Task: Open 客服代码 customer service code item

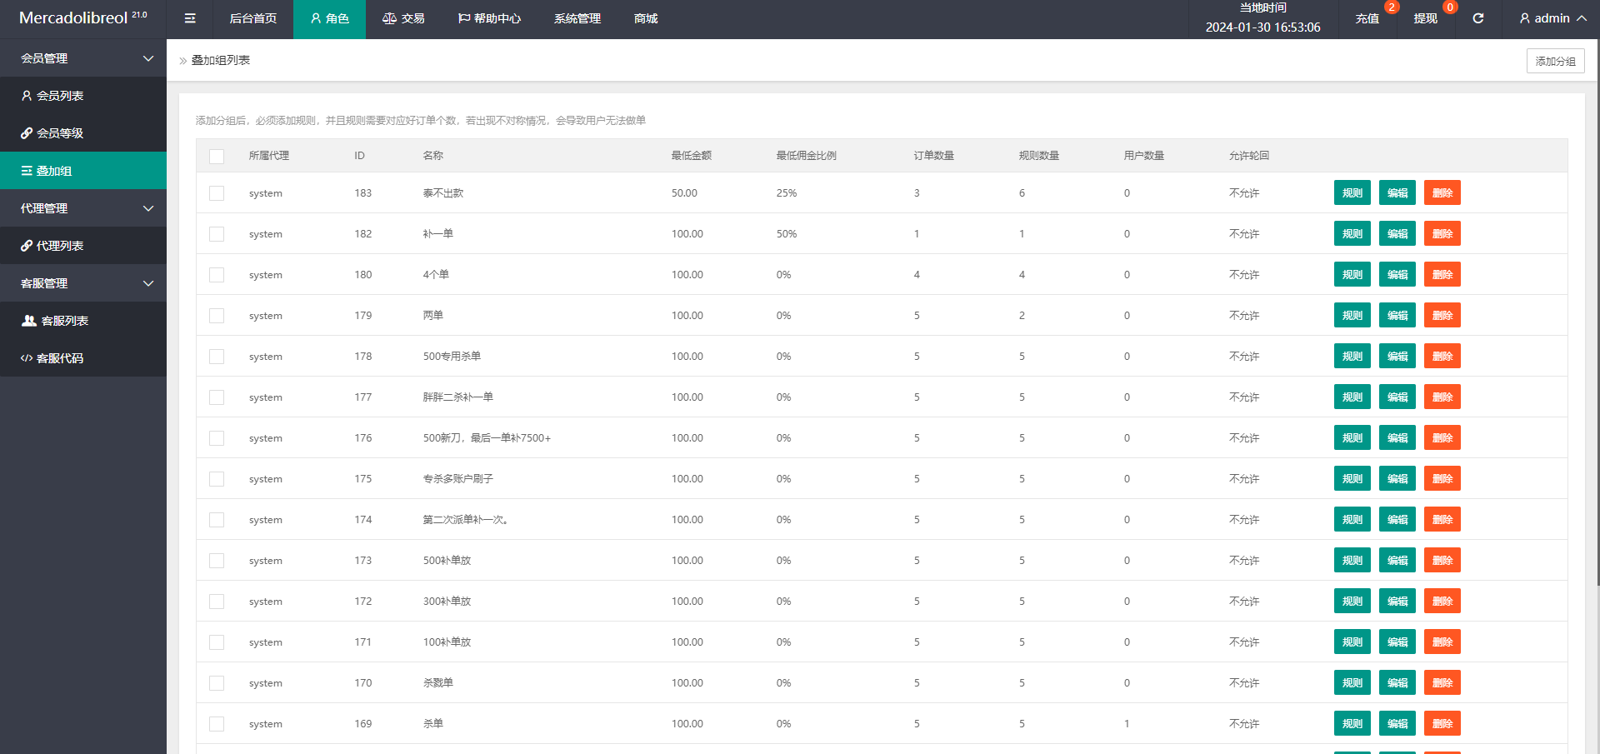Action: [x=83, y=358]
